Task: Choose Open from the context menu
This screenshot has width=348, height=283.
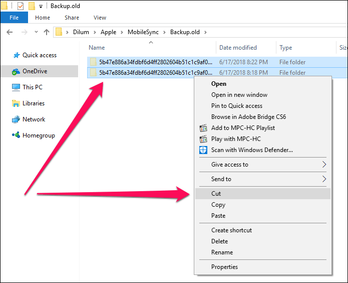Action: click(x=263, y=84)
